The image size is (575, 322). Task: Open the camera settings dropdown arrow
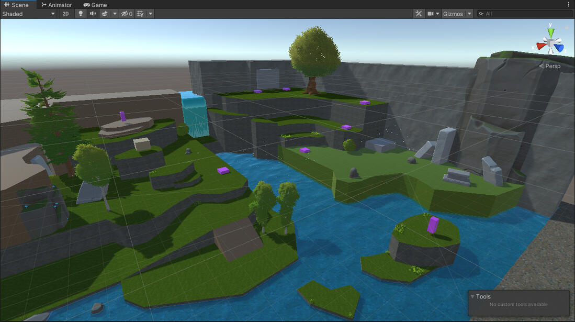(x=437, y=14)
